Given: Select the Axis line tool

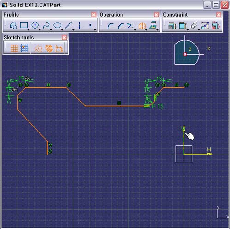Looking at the screenshot, I should tap(79, 25).
